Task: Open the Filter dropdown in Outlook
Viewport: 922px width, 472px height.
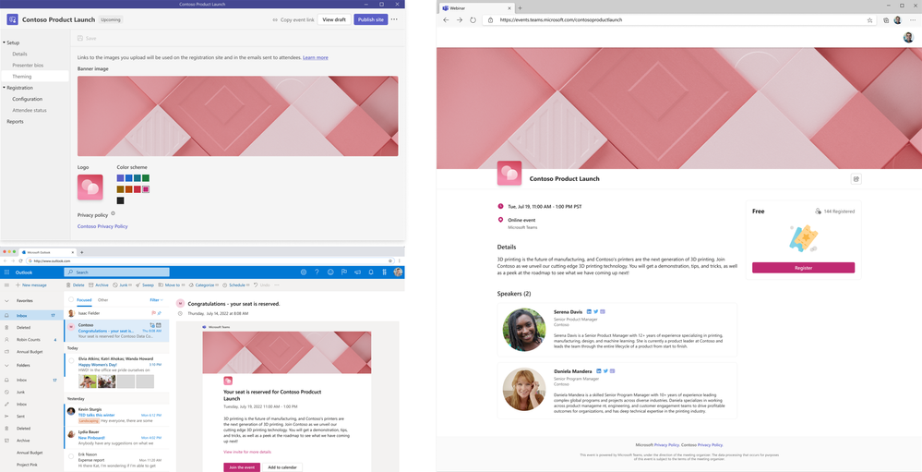Action: (156, 299)
